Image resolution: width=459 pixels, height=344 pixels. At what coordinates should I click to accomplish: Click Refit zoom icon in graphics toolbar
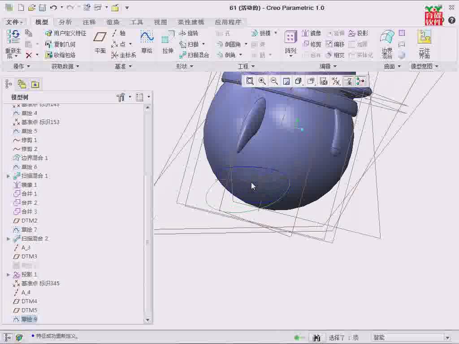(x=250, y=81)
